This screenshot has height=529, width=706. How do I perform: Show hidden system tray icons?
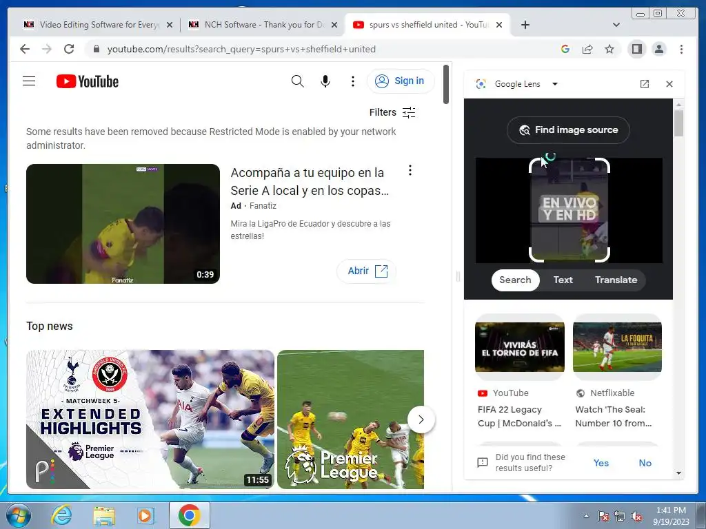point(586,516)
